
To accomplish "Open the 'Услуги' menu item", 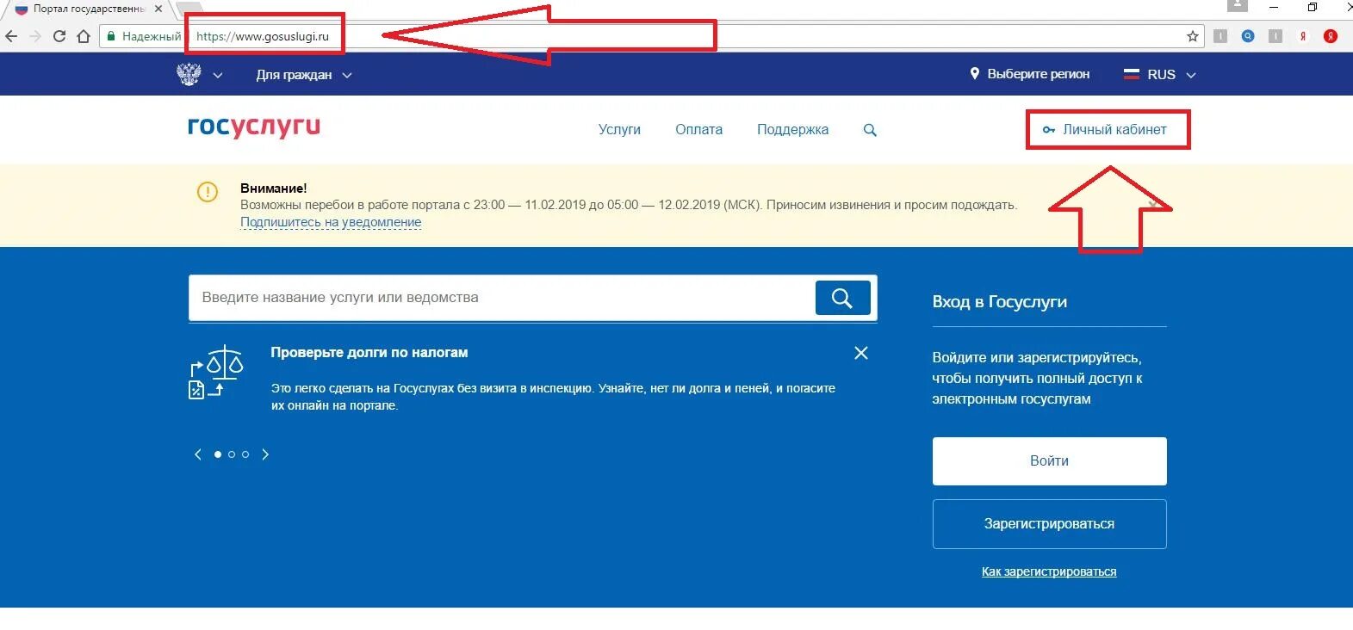I will [x=619, y=129].
